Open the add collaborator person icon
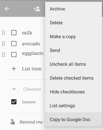This screenshot has width=103, height=130. 37,9
